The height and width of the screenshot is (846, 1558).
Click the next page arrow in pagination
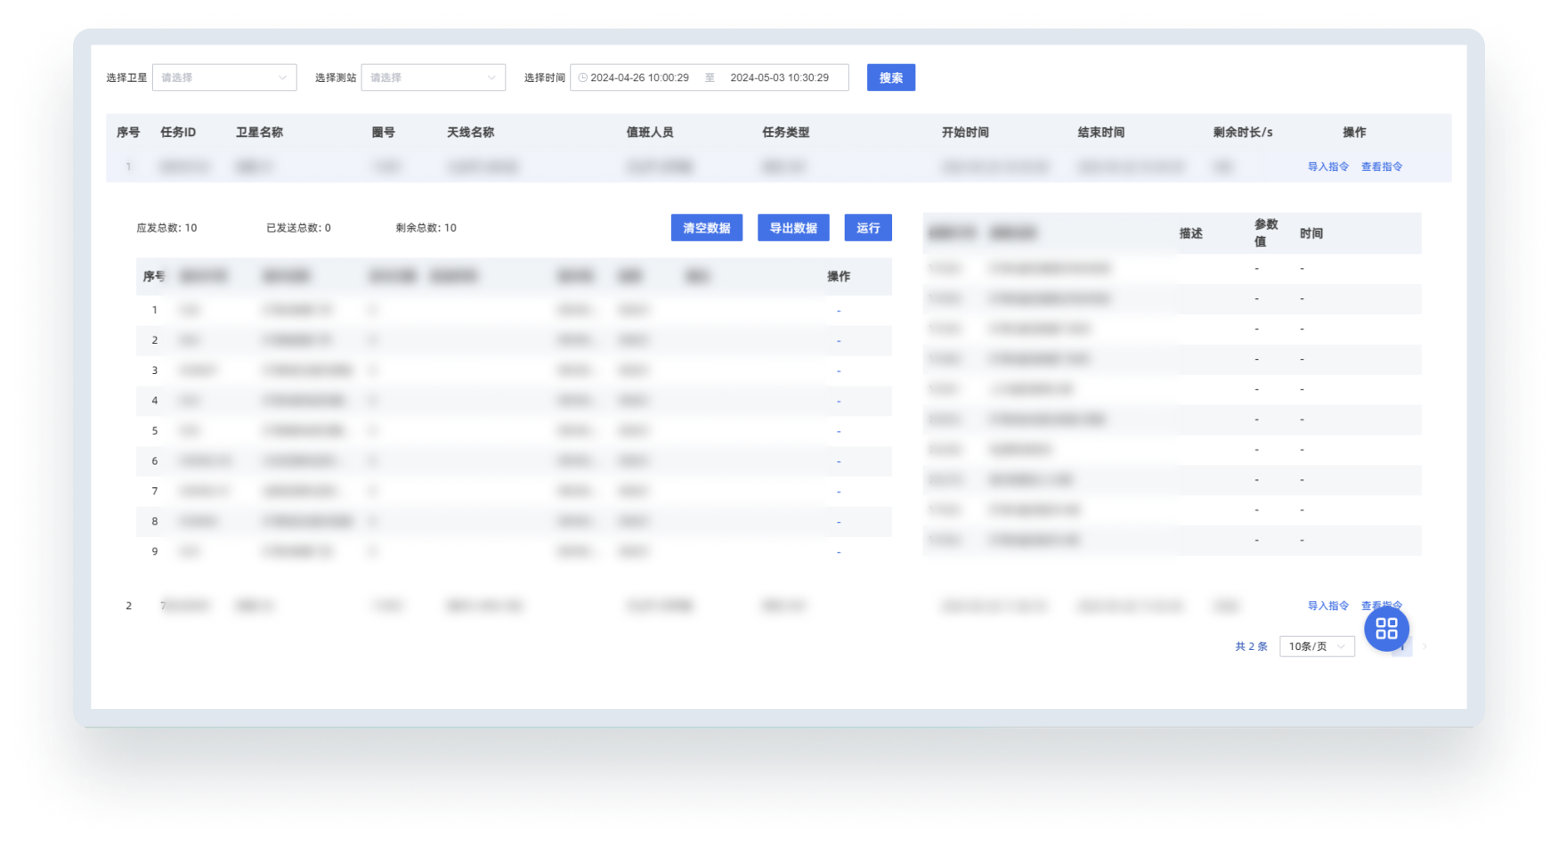pos(1424,647)
